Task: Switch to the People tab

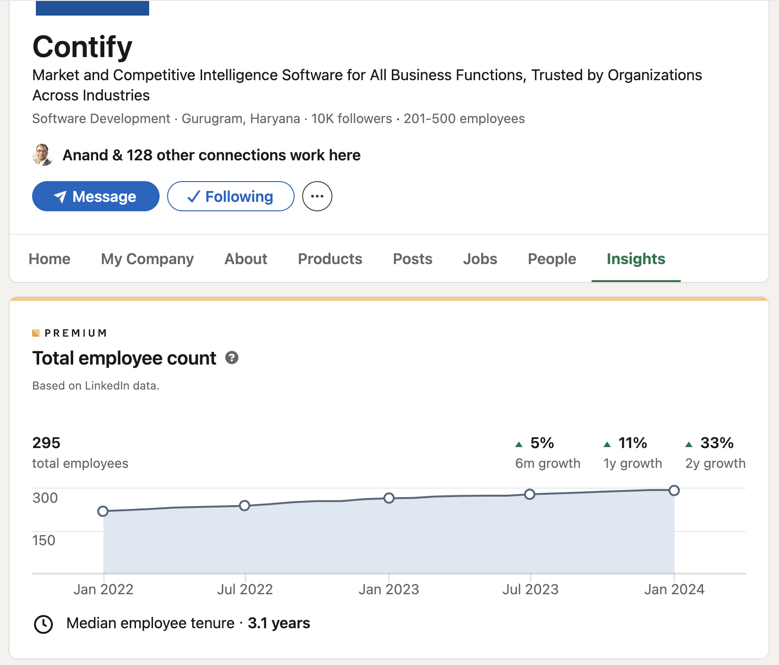Action: (x=552, y=259)
